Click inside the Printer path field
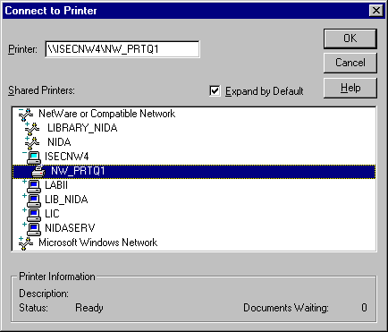Screen dimensions: 388x332 (x=122, y=49)
